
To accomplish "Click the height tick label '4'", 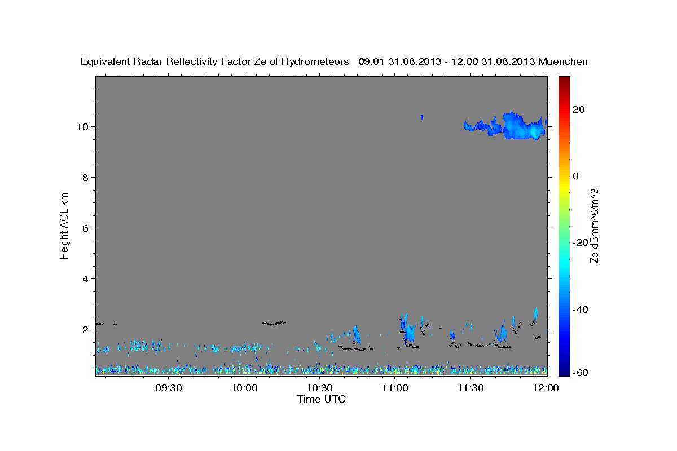I will pyautogui.click(x=86, y=278).
